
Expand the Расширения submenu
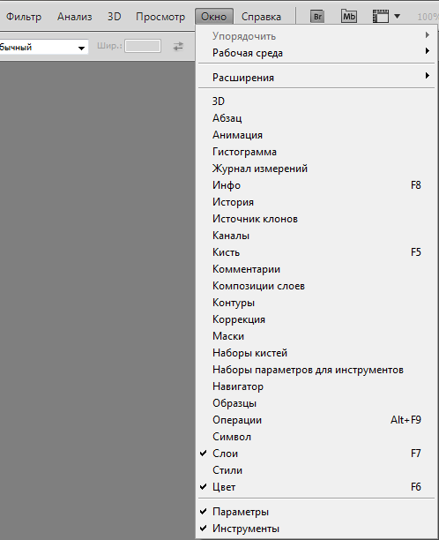point(315,78)
